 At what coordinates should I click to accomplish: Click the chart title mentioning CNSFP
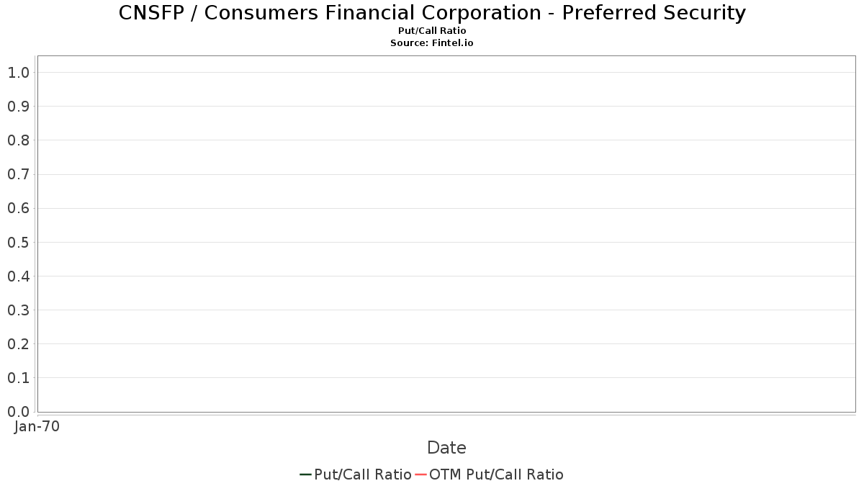point(432,13)
